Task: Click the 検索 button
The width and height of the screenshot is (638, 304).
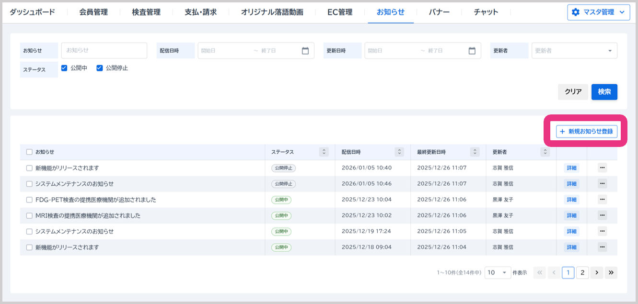Action: [x=604, y=92]
